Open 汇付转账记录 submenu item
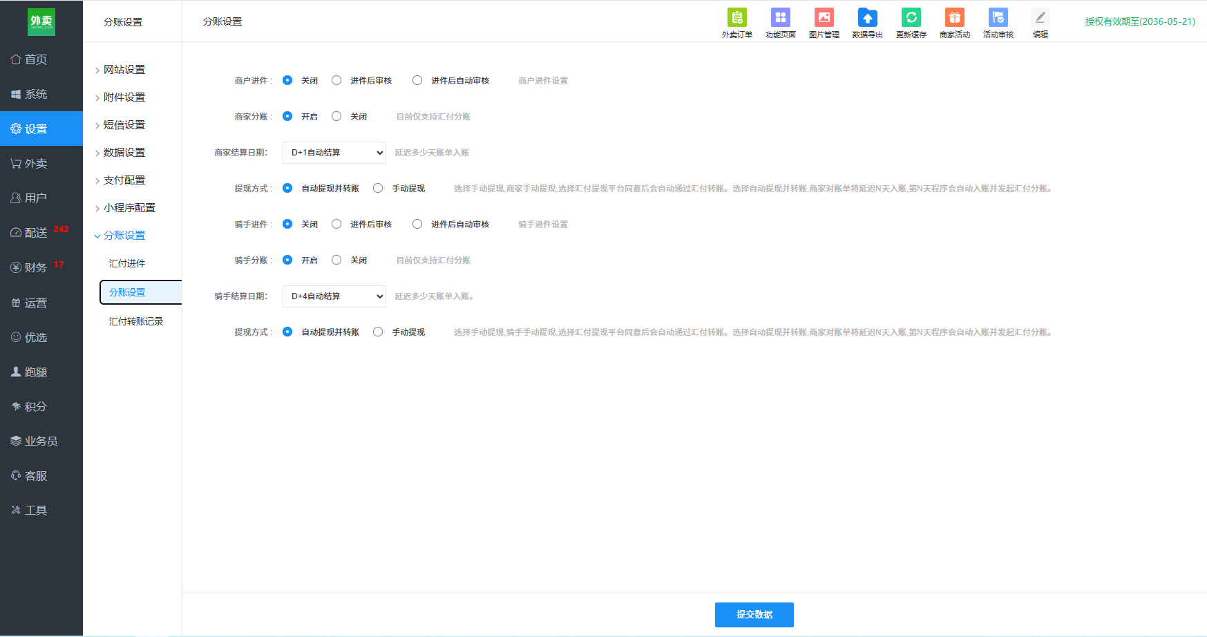The height and width of the screenshot is (637, 1207). [x=136, y=321]
